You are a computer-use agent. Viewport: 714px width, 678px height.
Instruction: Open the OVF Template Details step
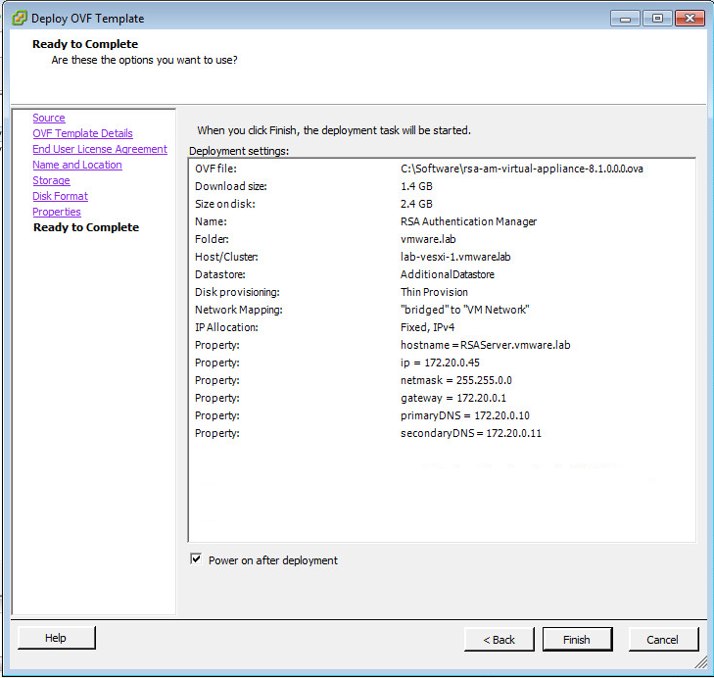click(82, 133)
